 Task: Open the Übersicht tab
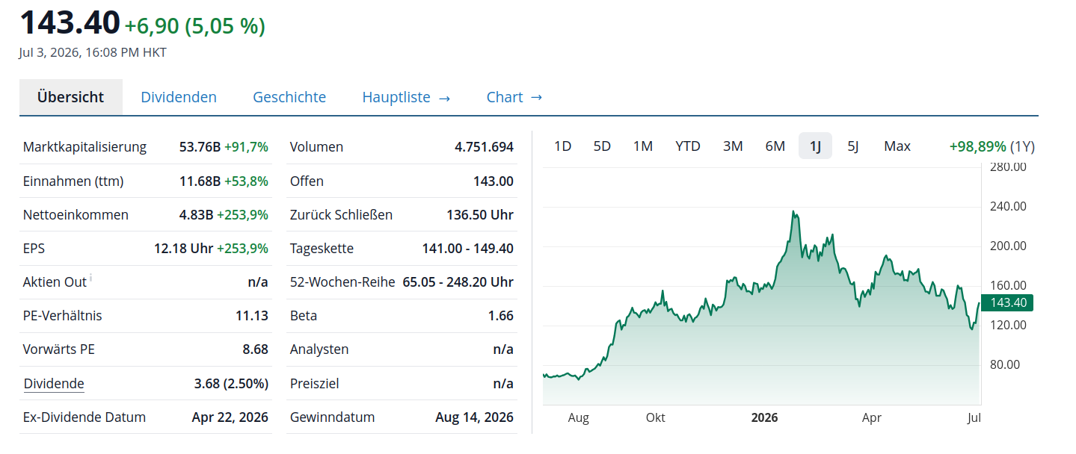(71, 97)
